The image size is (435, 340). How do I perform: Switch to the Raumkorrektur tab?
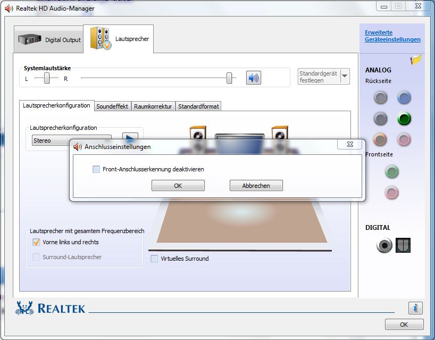click(x=153, y=106)
